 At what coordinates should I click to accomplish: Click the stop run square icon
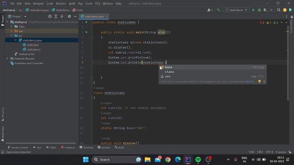tap(271, 10)
